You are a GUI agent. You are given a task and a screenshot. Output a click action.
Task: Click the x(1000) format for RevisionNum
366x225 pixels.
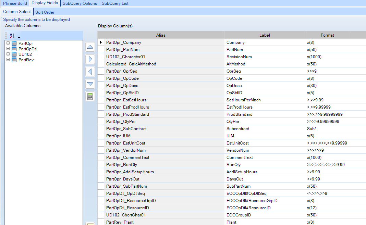tap(327, 57)
